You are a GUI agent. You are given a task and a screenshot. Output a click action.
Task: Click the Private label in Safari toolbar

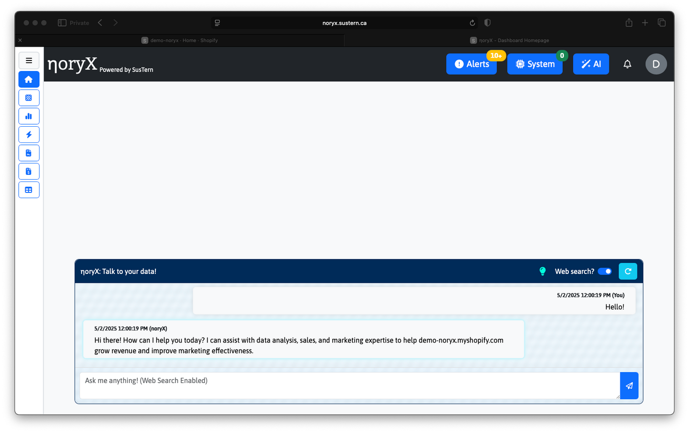click(x=79, y=23)
